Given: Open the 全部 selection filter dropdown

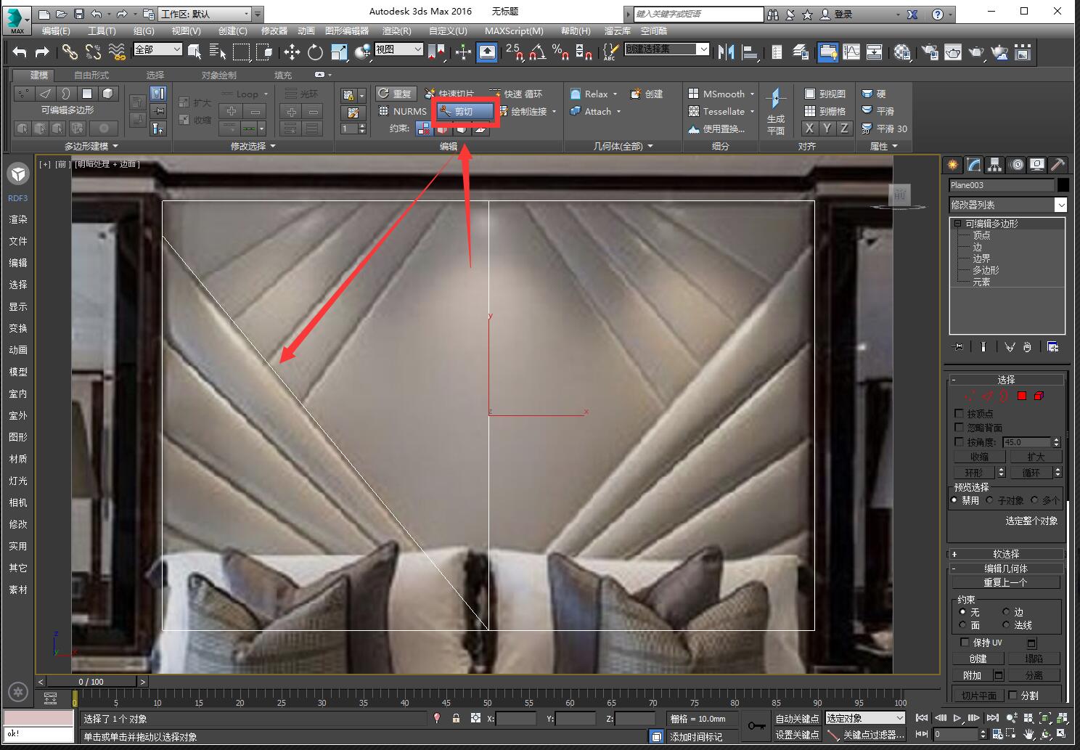Looking at the screenshot, I should point(157,49).
